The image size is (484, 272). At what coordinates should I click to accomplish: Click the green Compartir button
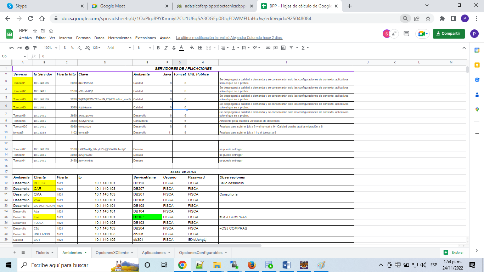[x=449, y=34]
